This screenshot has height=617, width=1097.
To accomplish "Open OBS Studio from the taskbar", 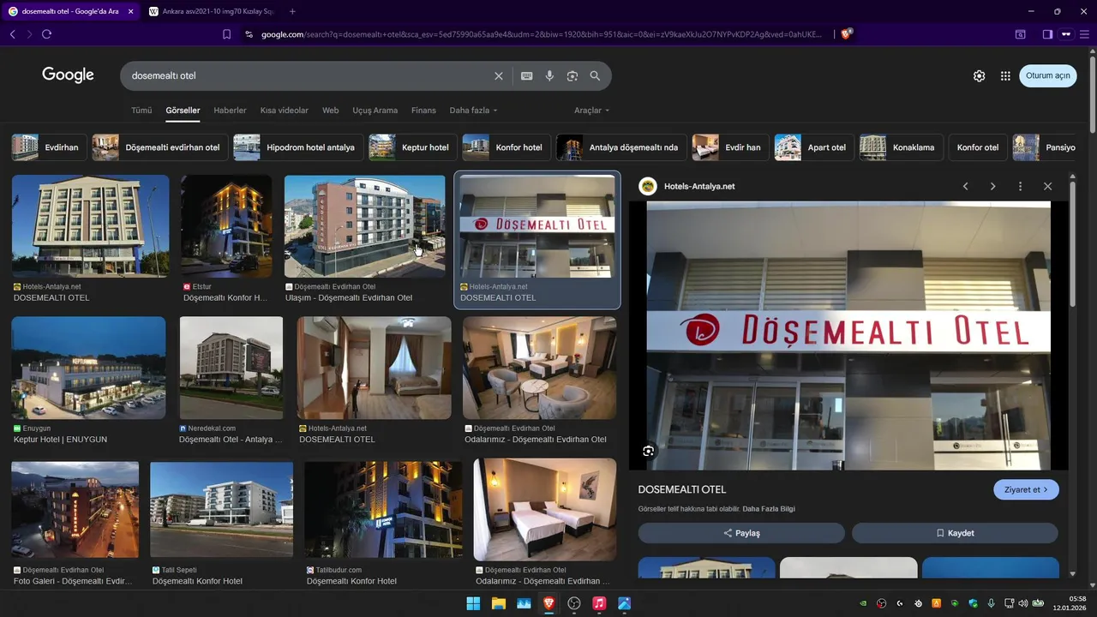I will click(574, 603).
